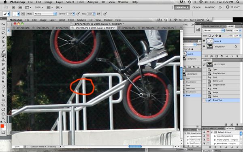This screenshot has height=152, width=243.
Task: Click the red foreground color swatch
Action: 2,126
